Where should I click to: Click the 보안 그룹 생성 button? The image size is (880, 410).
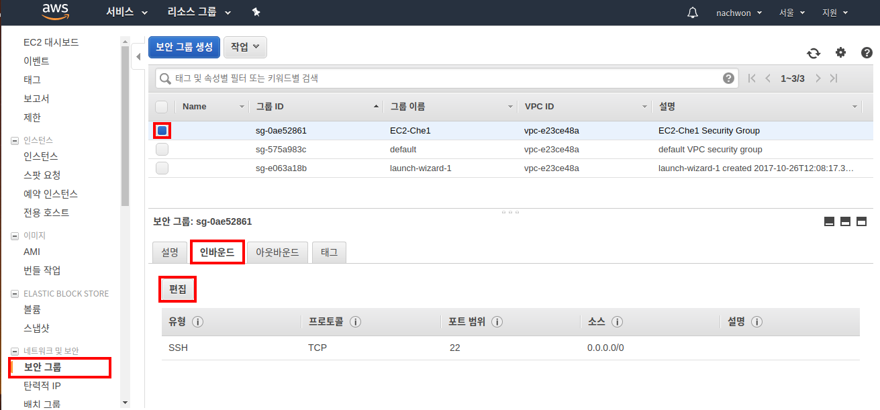(x=184, y=47)
